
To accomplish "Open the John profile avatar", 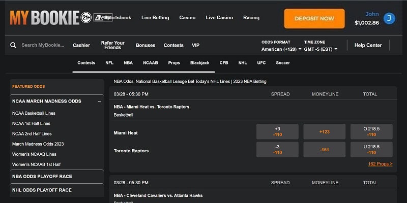I will [x=389, y=18].
